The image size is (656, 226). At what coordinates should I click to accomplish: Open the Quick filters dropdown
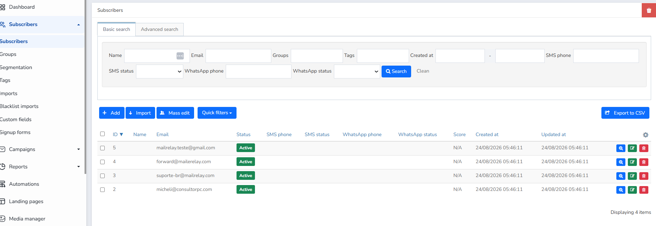tap(217, 113)
